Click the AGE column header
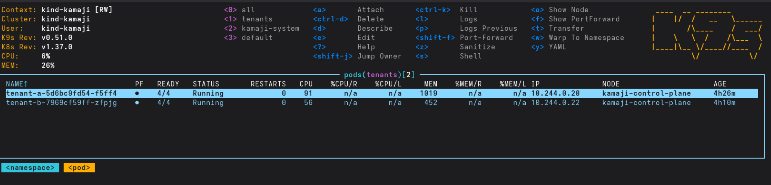 [x=720, y=84]
